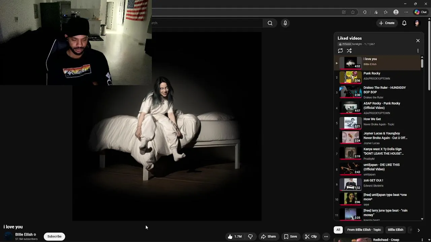This screenshot has height=242, width=431.
Task: Like the video (1.7M thumbs up)
Action: [235, 237]
